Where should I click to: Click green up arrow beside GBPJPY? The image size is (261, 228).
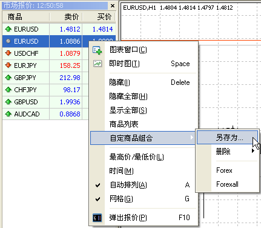coord(8,78)
